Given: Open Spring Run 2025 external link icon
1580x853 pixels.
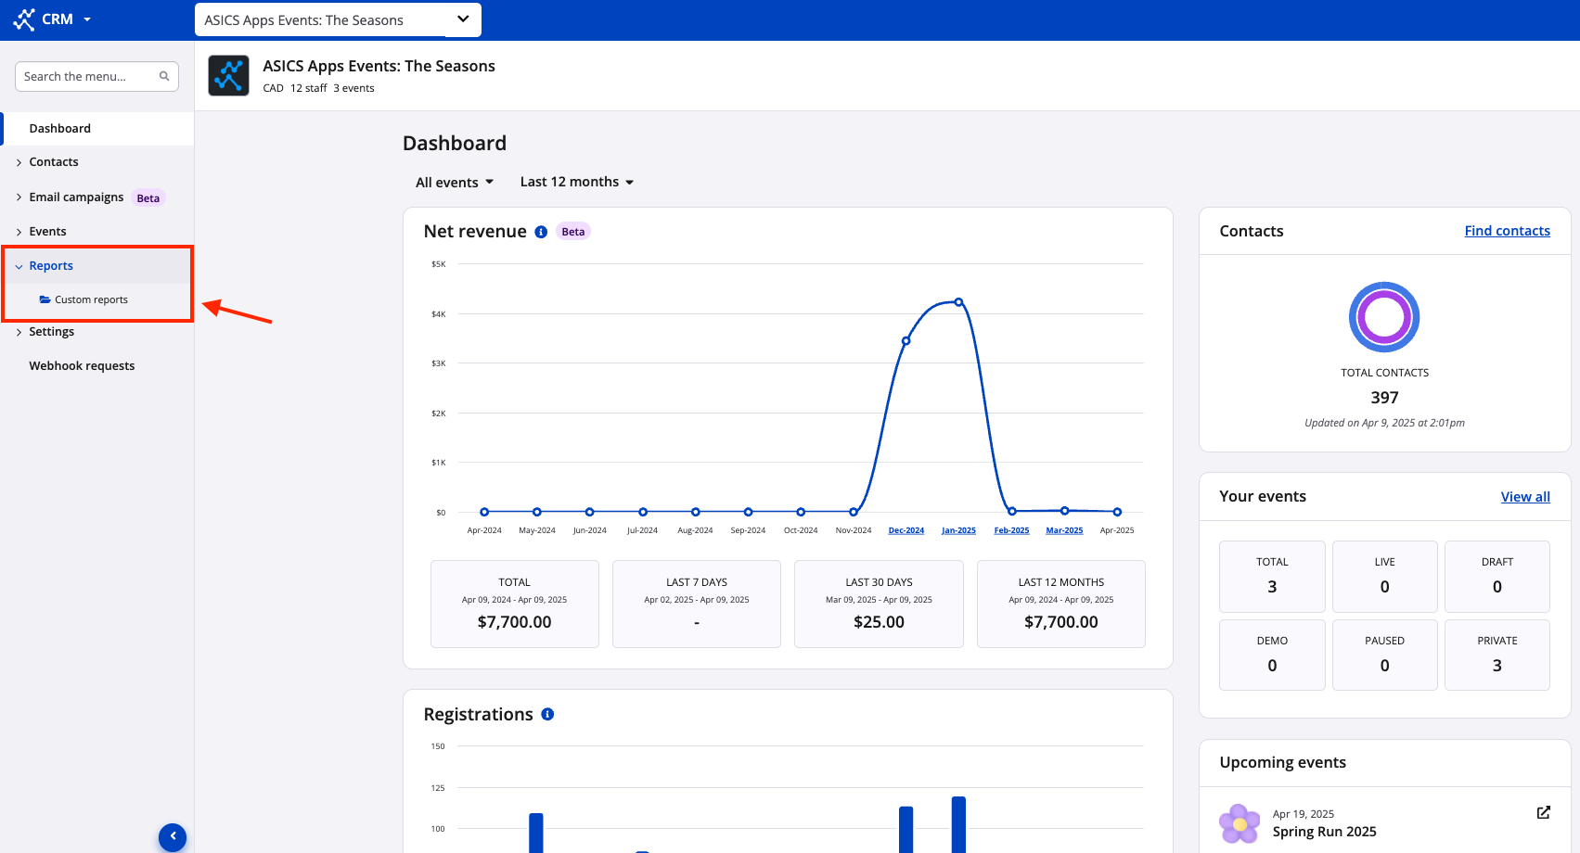Looking at the screenshot, I should tap(1543, 812).
